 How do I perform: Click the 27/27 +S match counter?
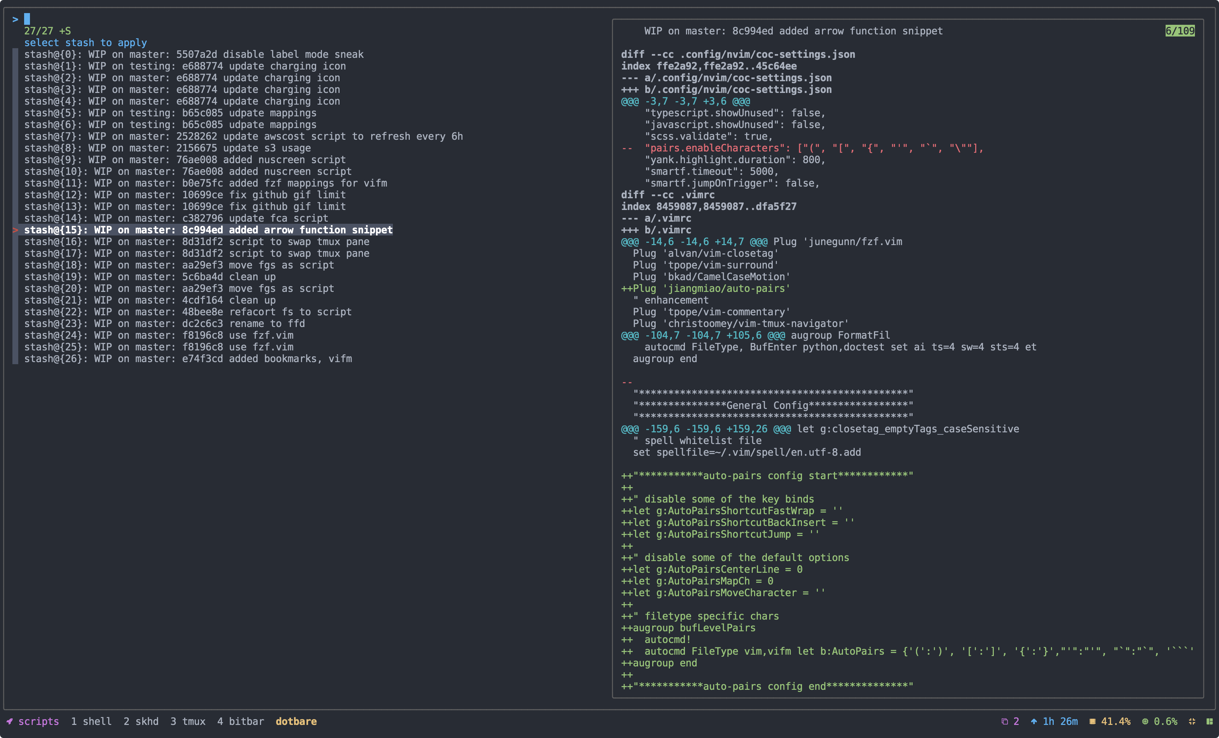(48, 31)
